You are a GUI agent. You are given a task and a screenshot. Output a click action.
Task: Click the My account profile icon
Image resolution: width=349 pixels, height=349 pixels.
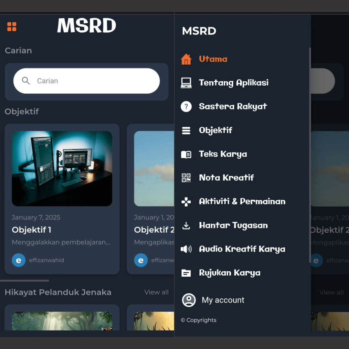[189, 300]
